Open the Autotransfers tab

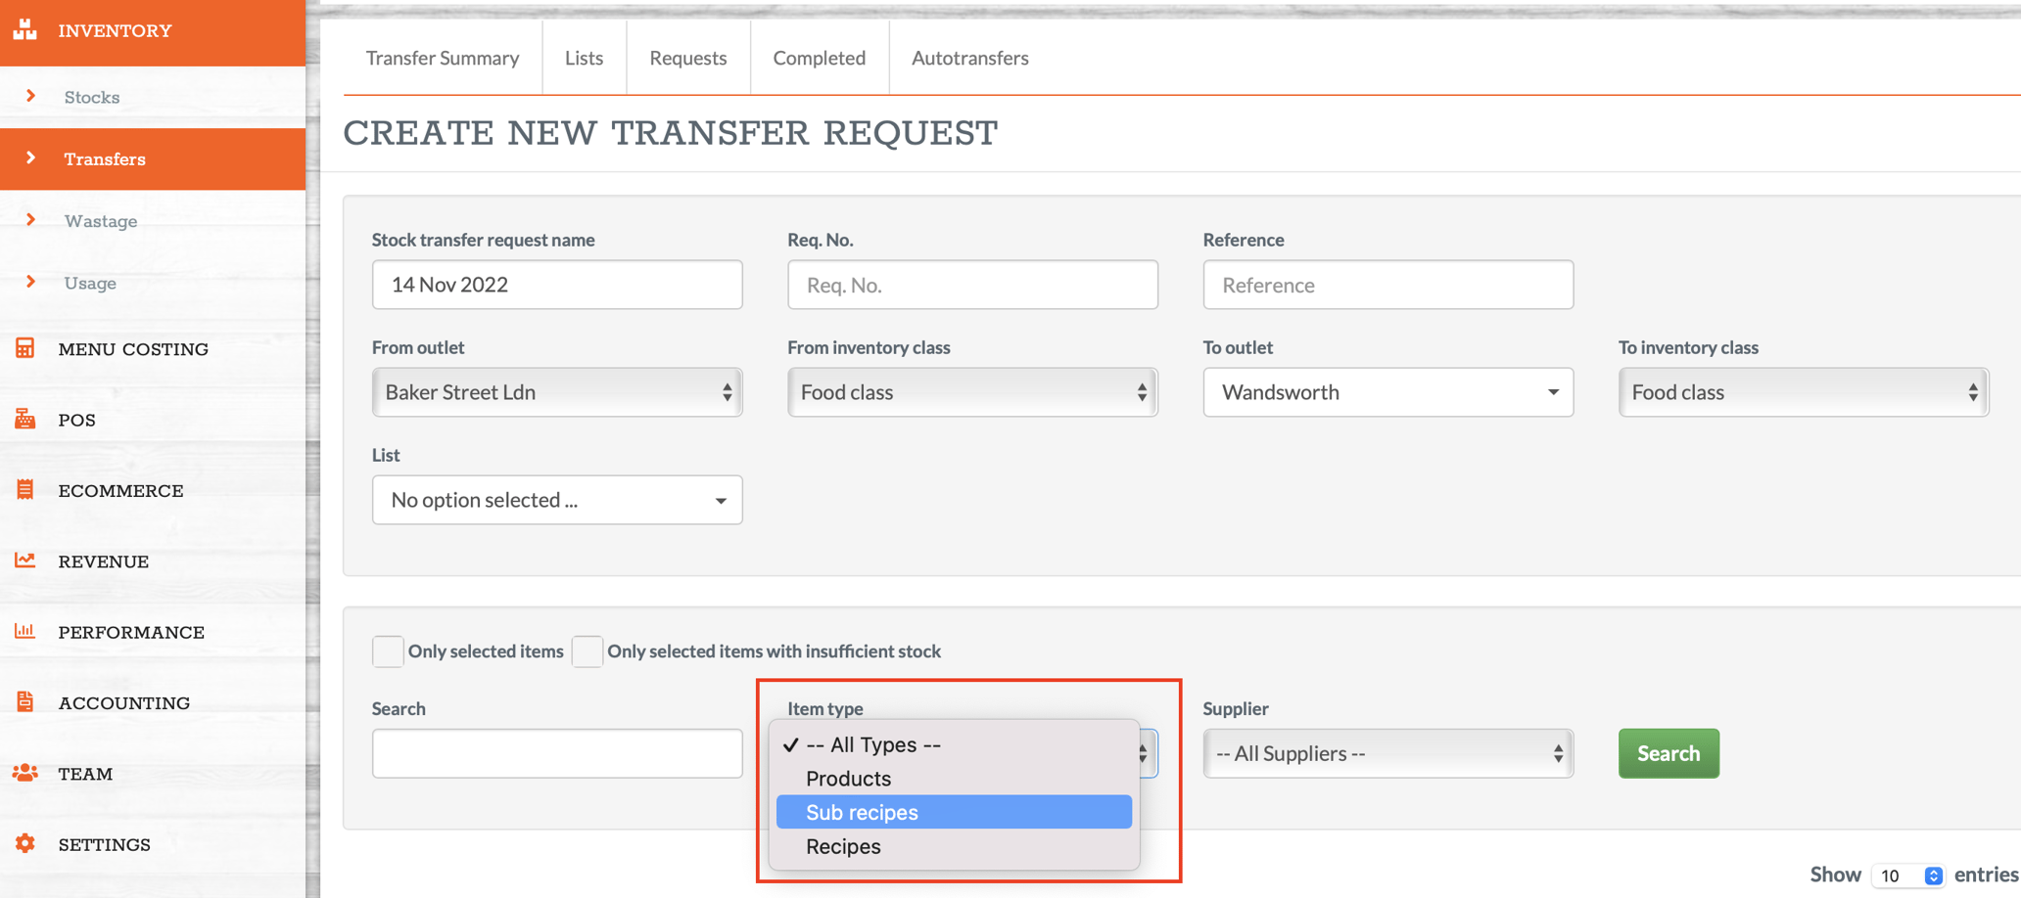point(969,58)
